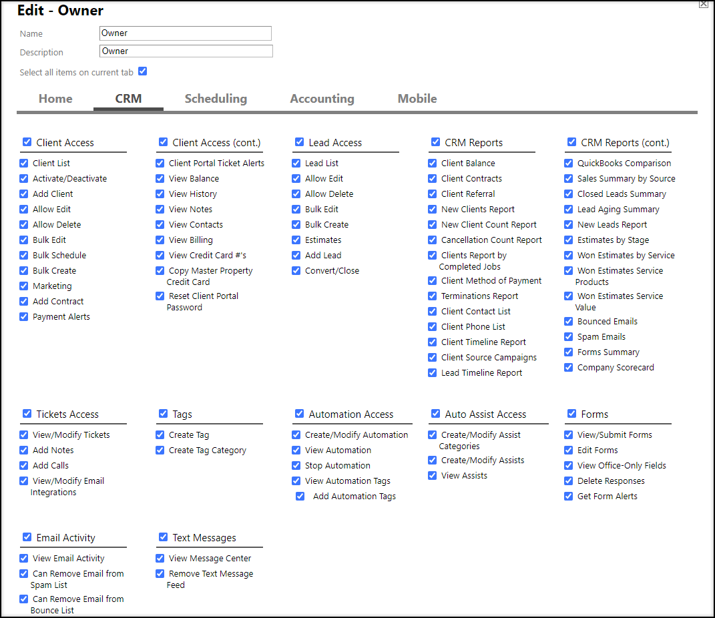The image size is (715, 618).
Task: Toggle the Select all items on current tab checkbox
Action: click(143, 71)
